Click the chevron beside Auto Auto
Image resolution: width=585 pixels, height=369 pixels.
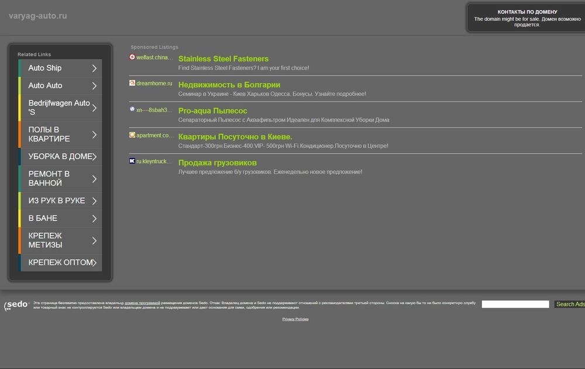94,86
